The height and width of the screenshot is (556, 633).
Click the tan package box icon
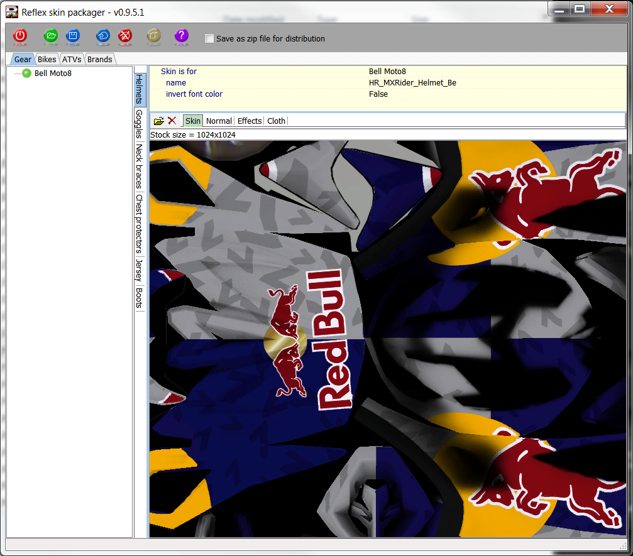(154, 37)
